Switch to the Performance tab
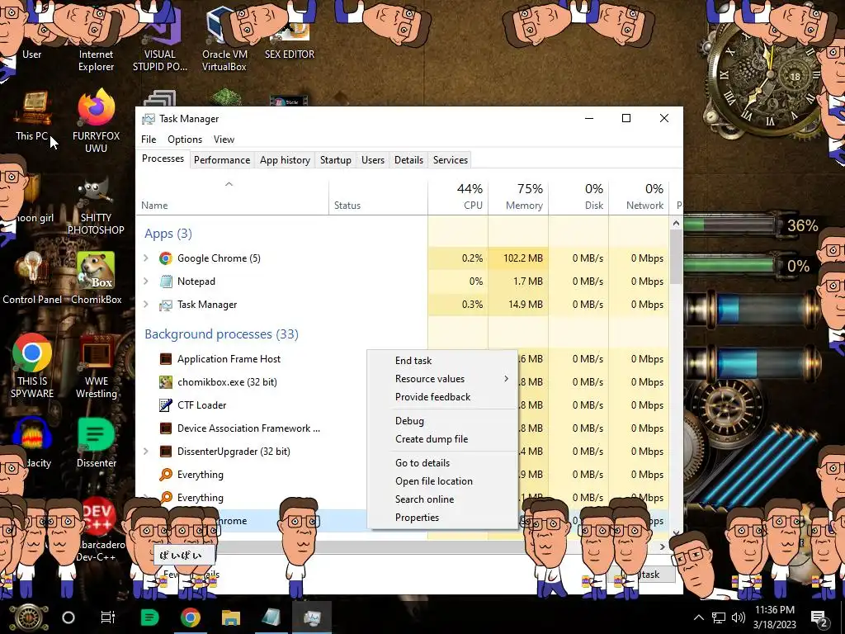The image size is (845, 634). (x=222, y=160)
